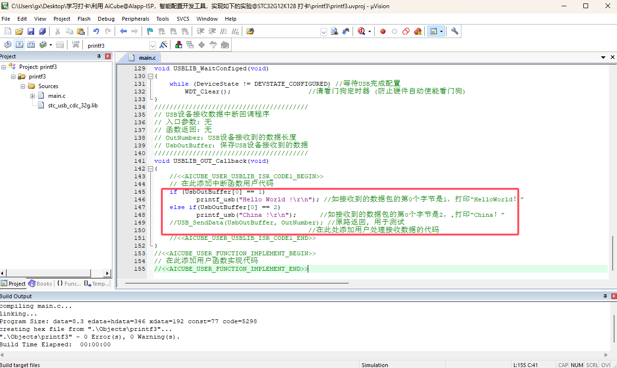Unindent selected lines icon
Screen dimensions: 617x368
(212, 31)
